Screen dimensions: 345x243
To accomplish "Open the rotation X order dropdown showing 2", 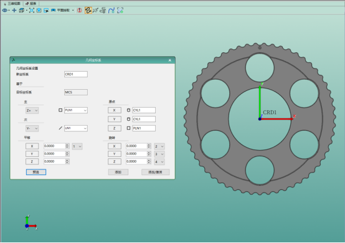I will point(159,146).
